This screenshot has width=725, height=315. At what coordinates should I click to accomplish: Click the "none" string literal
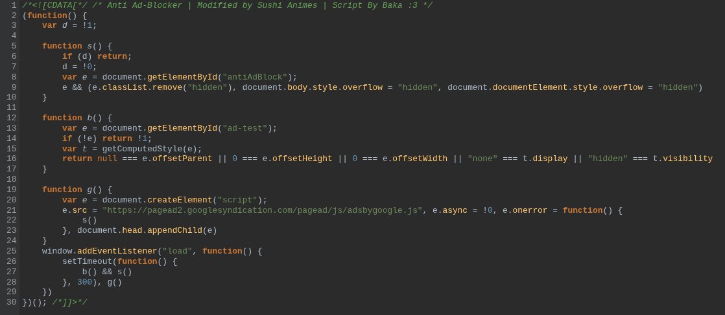coord(482,158)
